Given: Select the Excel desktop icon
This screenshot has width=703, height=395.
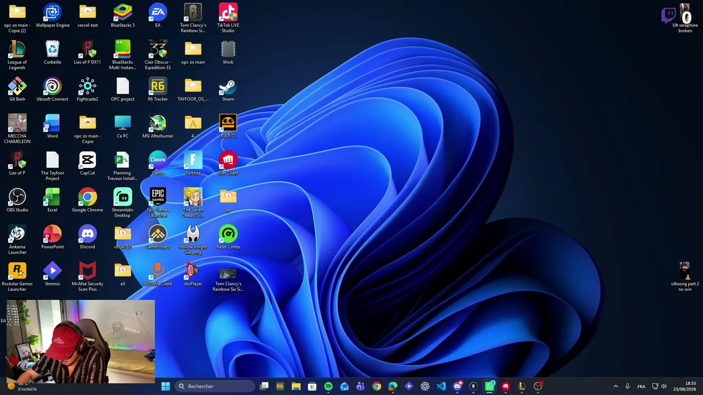Looking at the screenshot, I should [x=52, y=200].
